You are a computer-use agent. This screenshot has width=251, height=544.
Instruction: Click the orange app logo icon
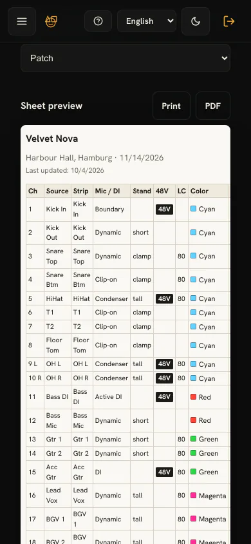coord(51,21)
